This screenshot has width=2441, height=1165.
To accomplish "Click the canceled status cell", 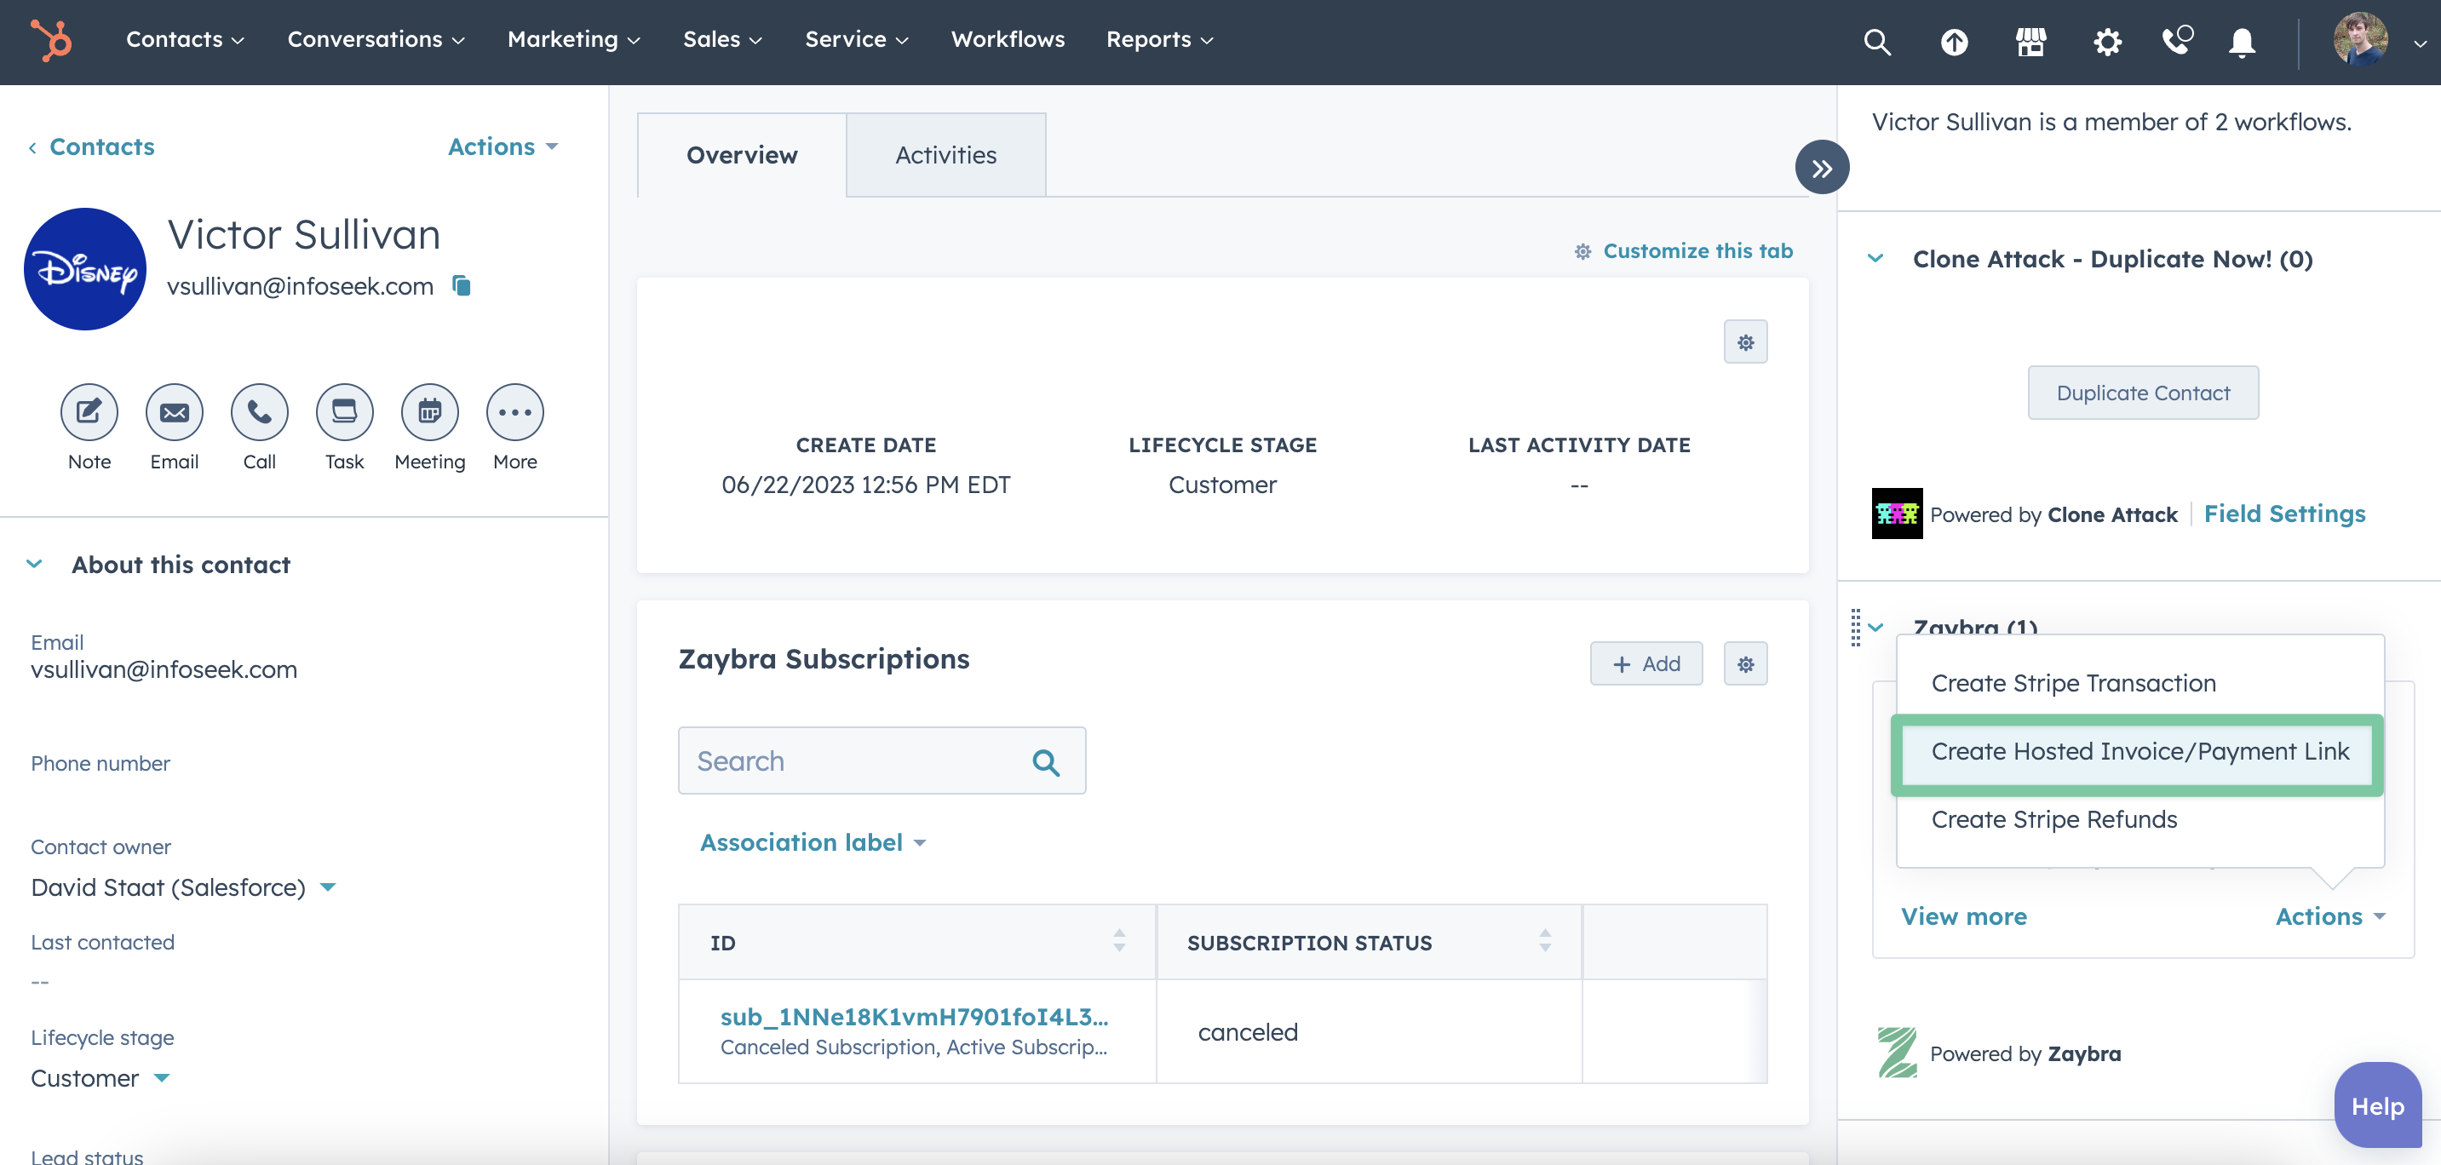I will pos(1369,1031).
